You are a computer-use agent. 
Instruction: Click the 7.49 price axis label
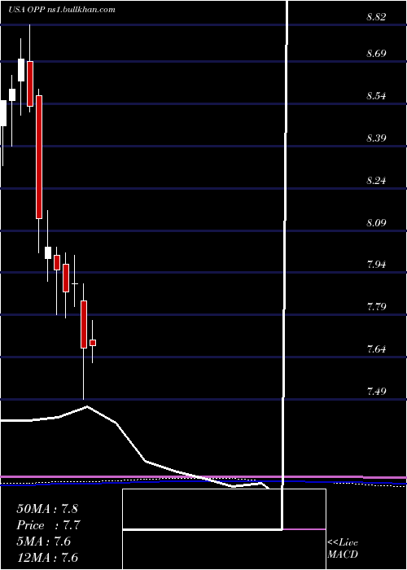376,391
